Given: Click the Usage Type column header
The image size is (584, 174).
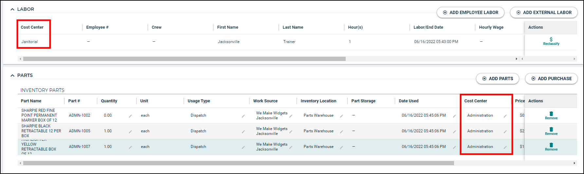Looking at the screenshot, I should [x=199, y=101].
